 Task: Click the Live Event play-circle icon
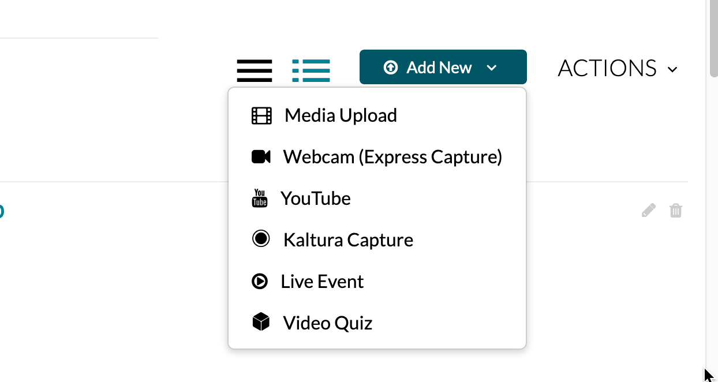260,281
